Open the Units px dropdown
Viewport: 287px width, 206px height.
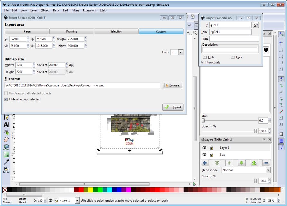pyautogui.click(x=180, y=52)
